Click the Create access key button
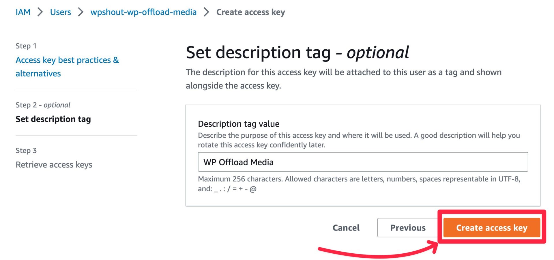Screen dimensions: 554x260 [x=491, y=228]
